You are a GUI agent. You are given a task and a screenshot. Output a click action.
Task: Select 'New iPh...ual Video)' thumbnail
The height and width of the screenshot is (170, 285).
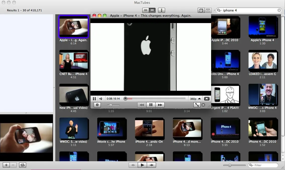73,95
